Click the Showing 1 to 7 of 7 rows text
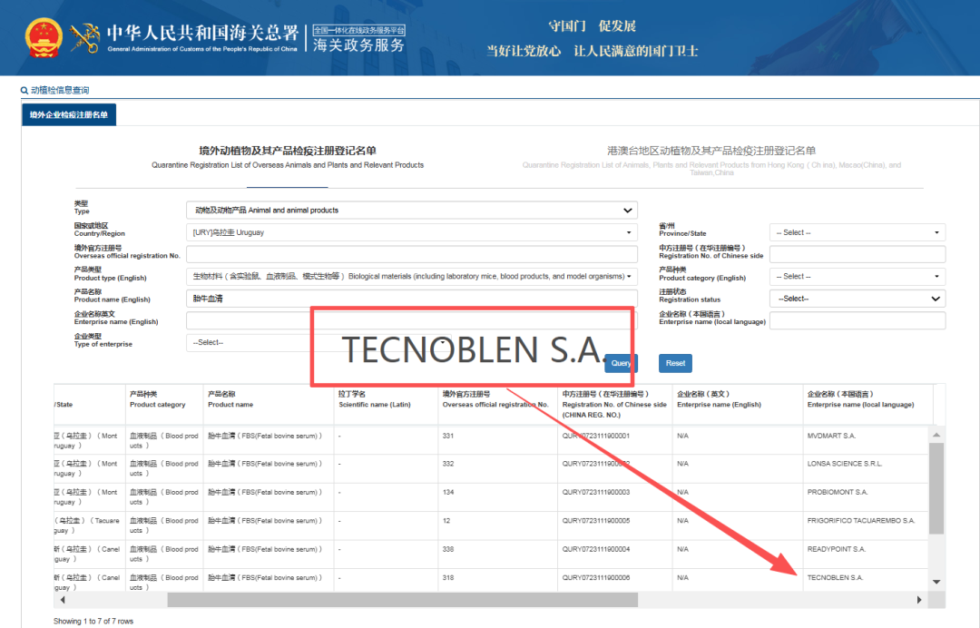Viewport: 980px width, 628px height. click(93, 621)
